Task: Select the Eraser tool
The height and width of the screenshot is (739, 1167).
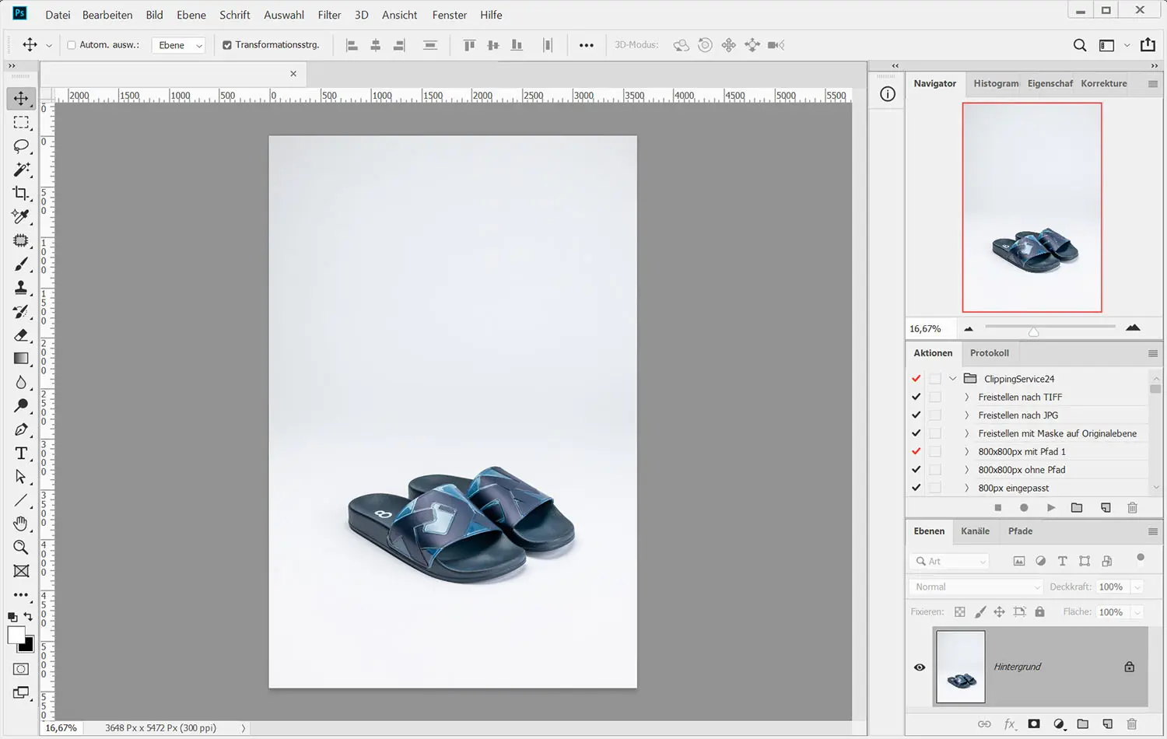Action: [x=21, y=335]
